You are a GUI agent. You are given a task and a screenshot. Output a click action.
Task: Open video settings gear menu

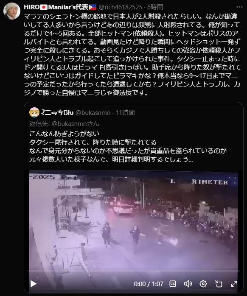point(203,284)
